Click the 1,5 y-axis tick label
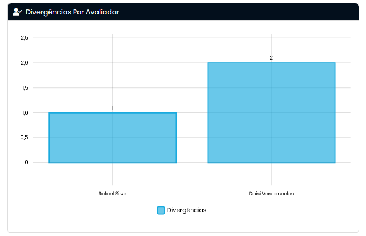The height and width of the screenshot is (236, 366). click(24, 88)
